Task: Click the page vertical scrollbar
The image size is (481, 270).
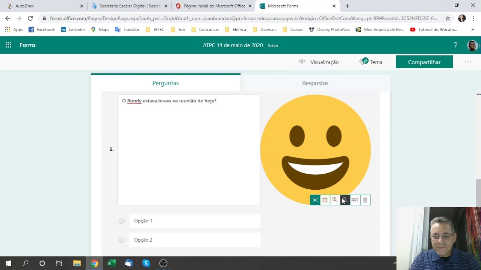Action: (478, 193)
